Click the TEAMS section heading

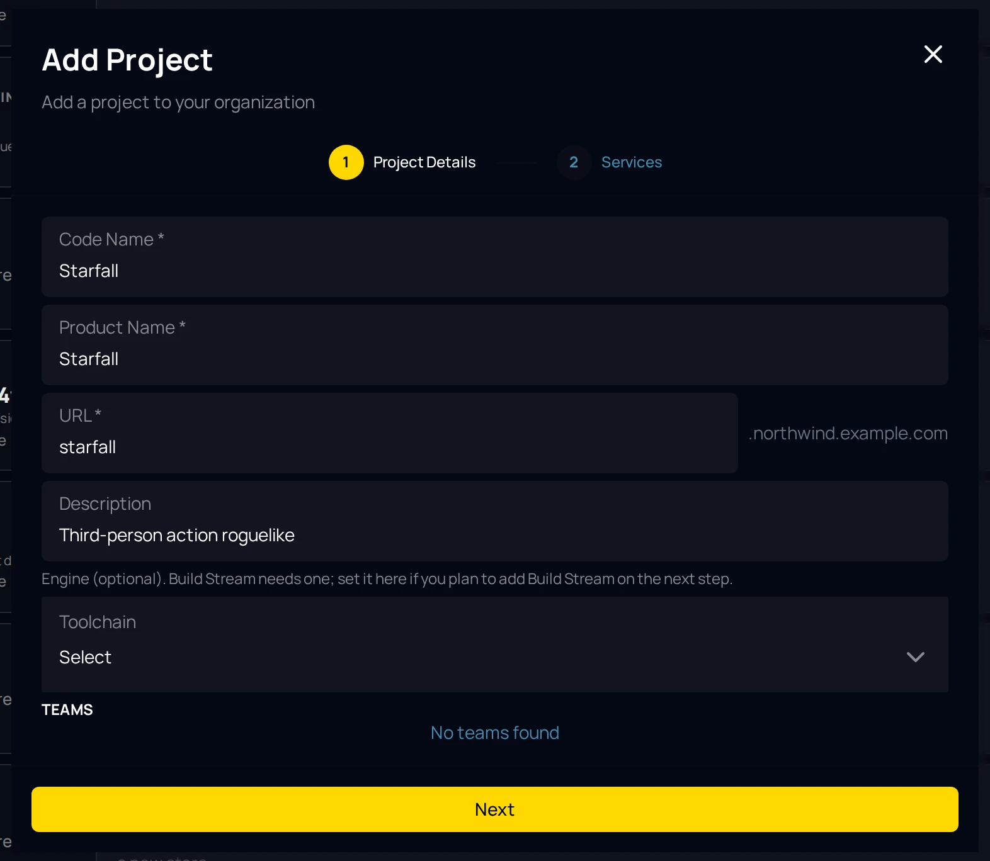coord(67,710)
